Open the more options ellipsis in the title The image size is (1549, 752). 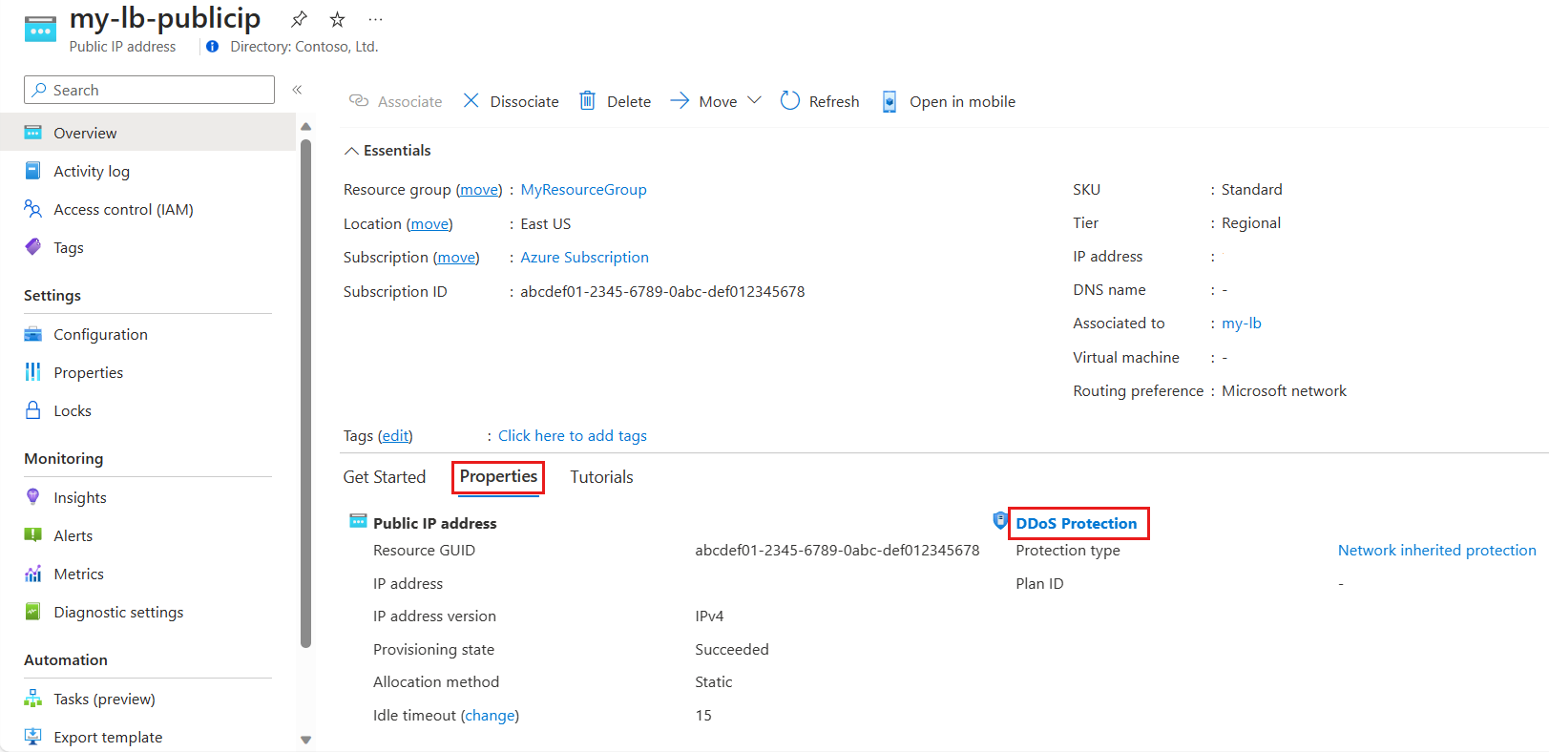[376, 19]
